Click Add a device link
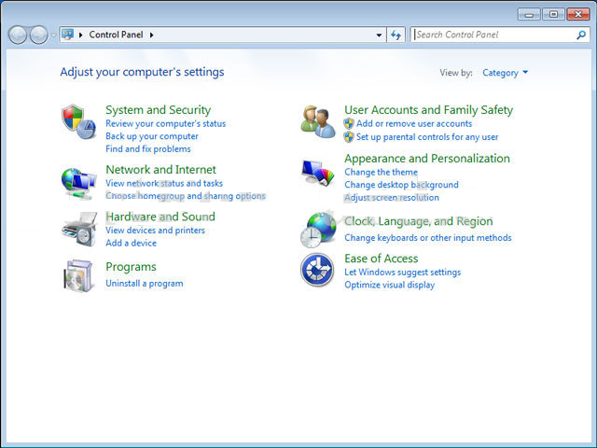597x448 pixels. coord(131,243)
